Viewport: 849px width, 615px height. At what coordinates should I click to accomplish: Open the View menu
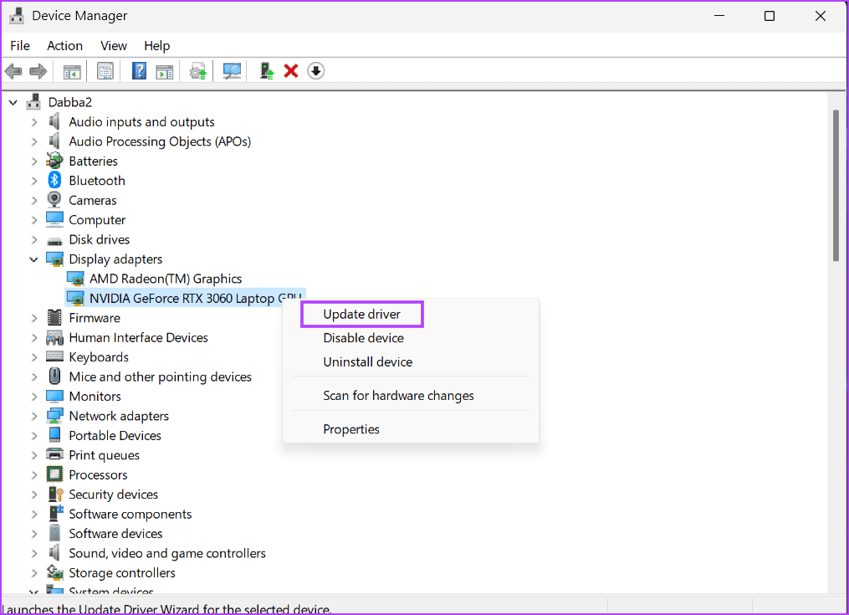tap(113, 45)
